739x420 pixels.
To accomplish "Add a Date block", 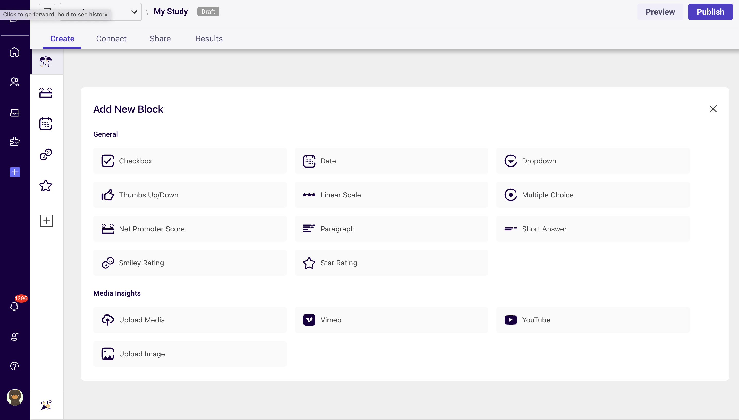I will tap(391, 161).
